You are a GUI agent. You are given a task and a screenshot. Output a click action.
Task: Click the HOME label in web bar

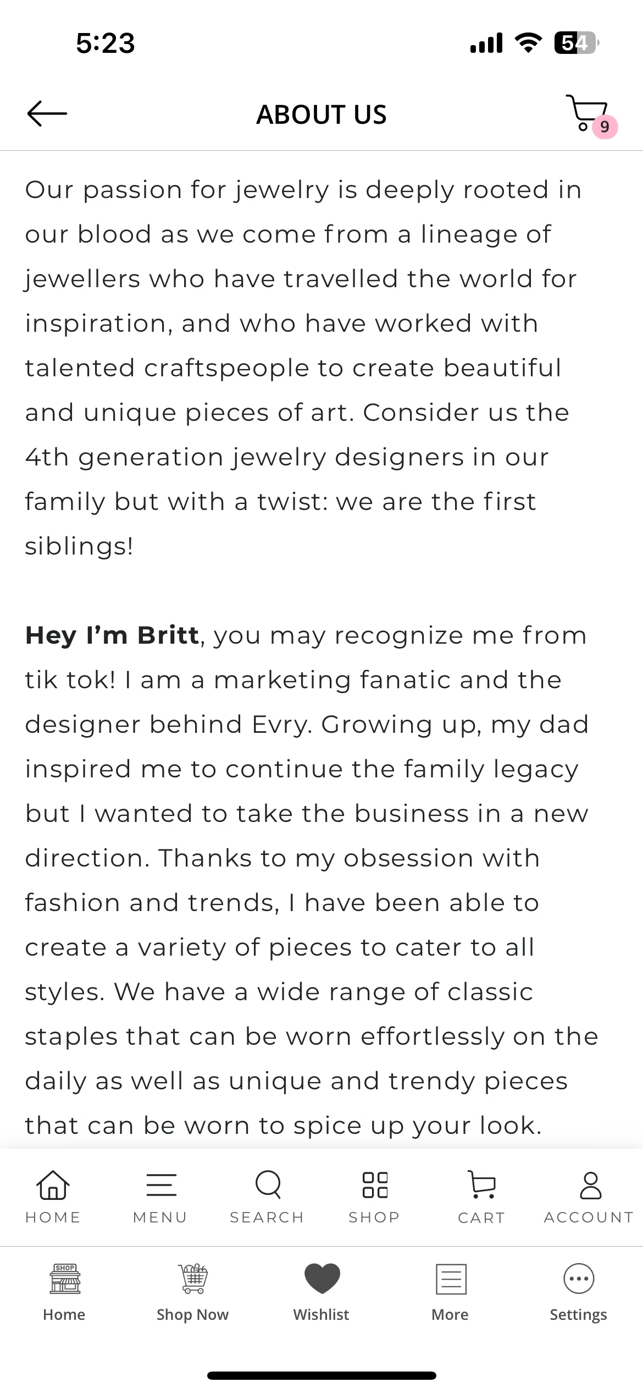point(53,1217)
